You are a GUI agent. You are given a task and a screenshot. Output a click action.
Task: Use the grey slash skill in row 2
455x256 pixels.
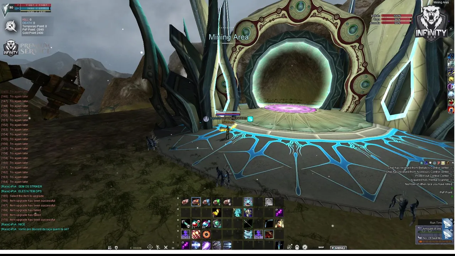click(x=217, y=245)
